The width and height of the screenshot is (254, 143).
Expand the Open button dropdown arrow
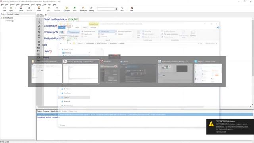click(x=15, y=9)
